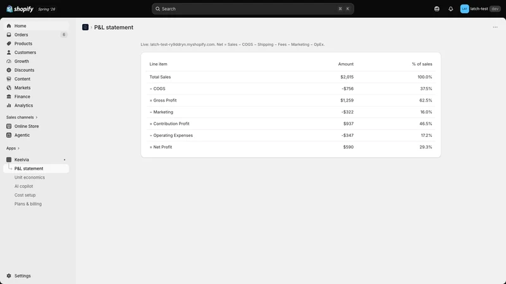The height and width of the screenshot is (284, 506).
Task: Open the latch-test store menu
Action: coord(480,9)
